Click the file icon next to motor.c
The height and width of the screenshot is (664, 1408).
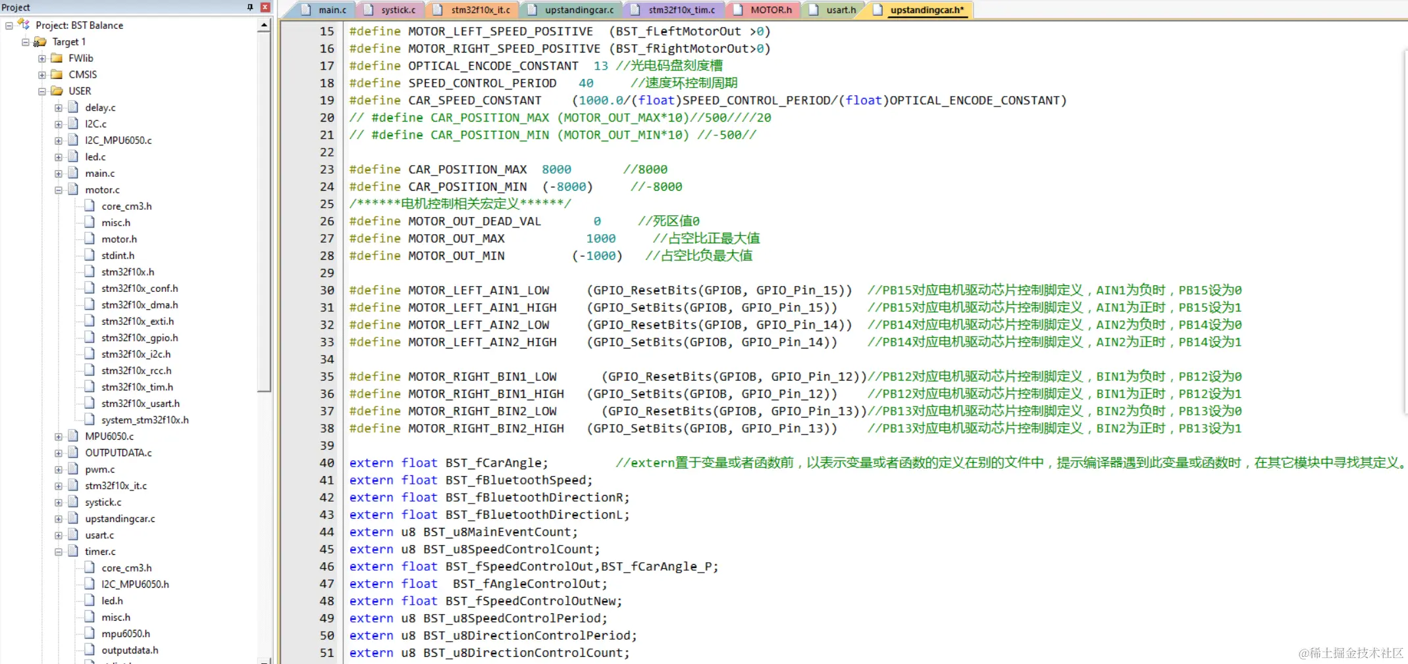click(x=74, y=189)
